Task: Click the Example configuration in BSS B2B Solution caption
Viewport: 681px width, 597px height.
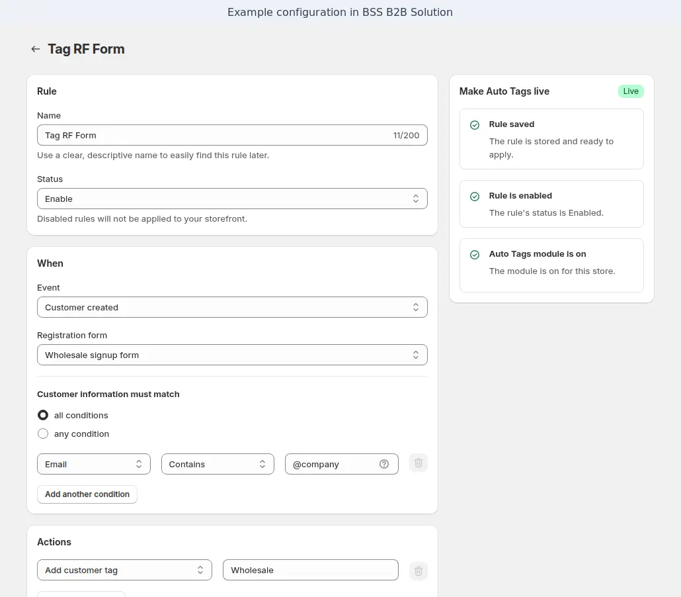Action: pyautogui.click(x=340, y=12)
